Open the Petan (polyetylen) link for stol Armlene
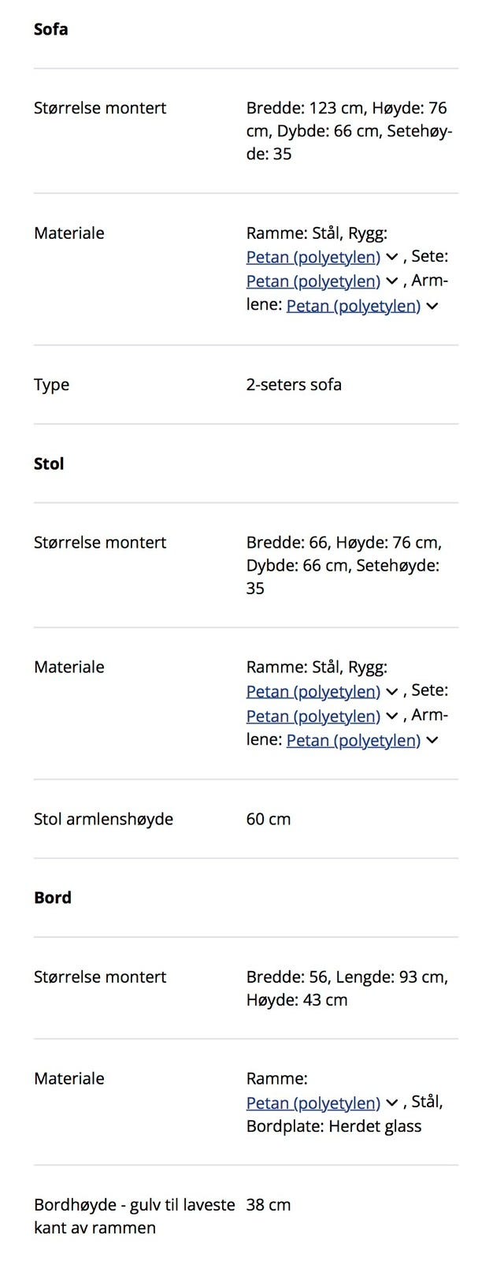 [x=353, y=740]
